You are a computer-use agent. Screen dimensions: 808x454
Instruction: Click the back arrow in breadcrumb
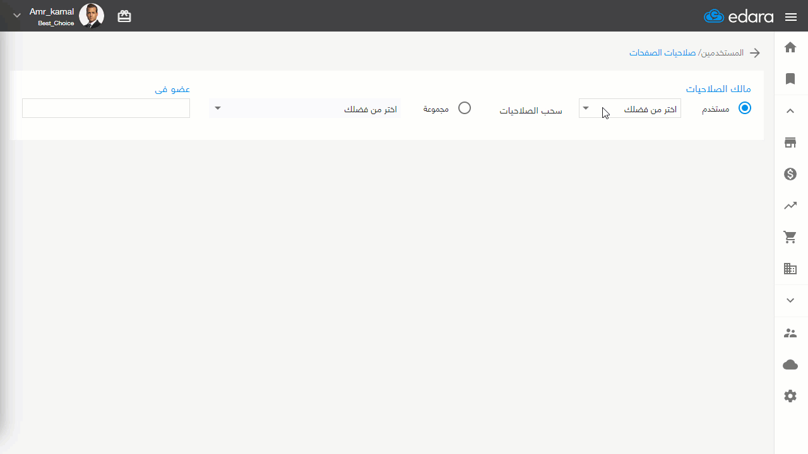pos(754,53)
